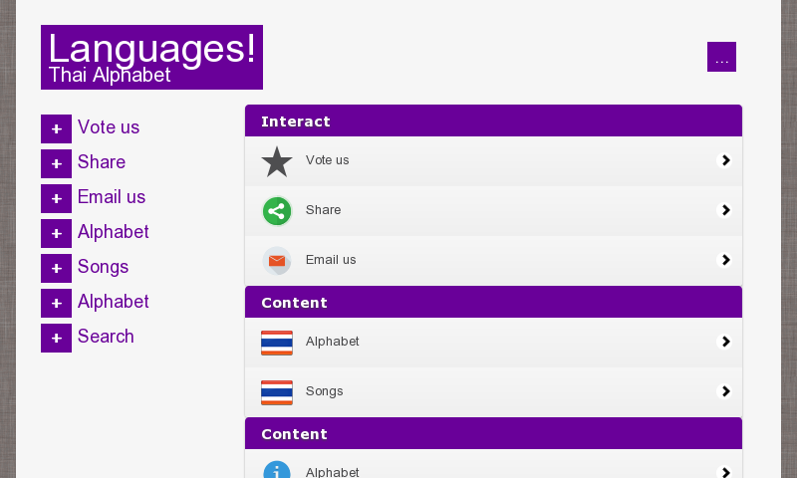Screen dimensions: 797x478
Task: Click the Languages! Thai Alphabet title banner
Action: click(151, 58)
